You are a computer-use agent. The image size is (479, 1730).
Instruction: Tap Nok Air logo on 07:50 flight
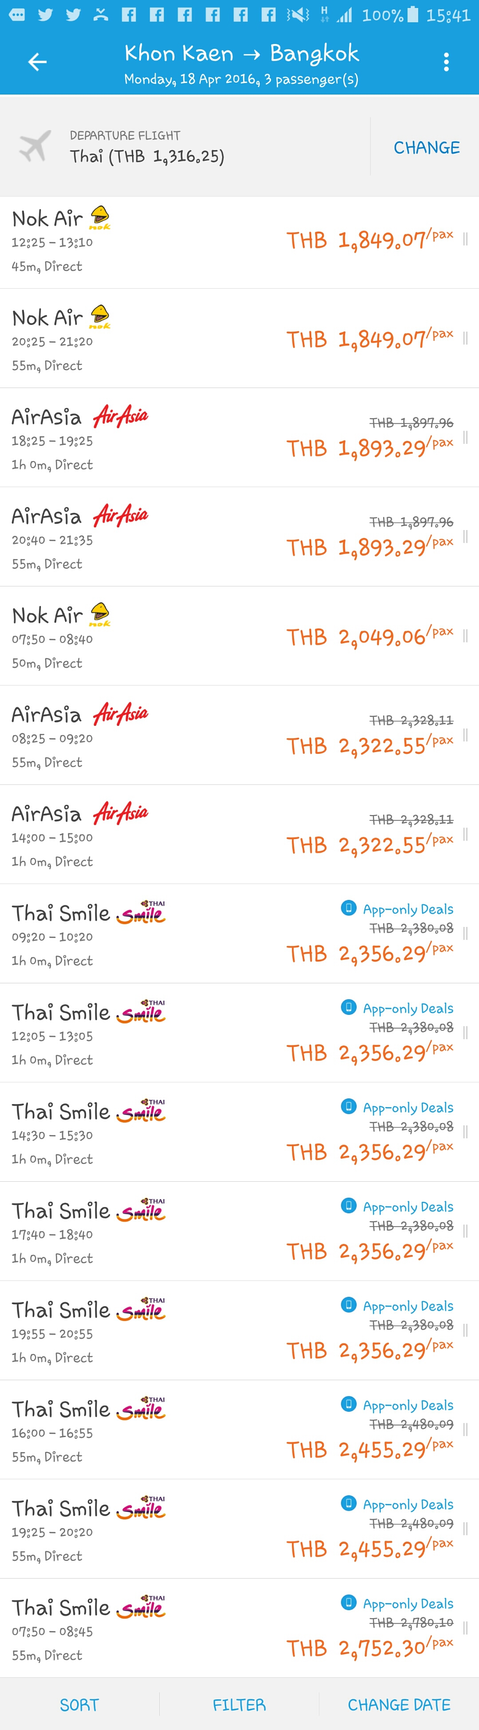100,614
